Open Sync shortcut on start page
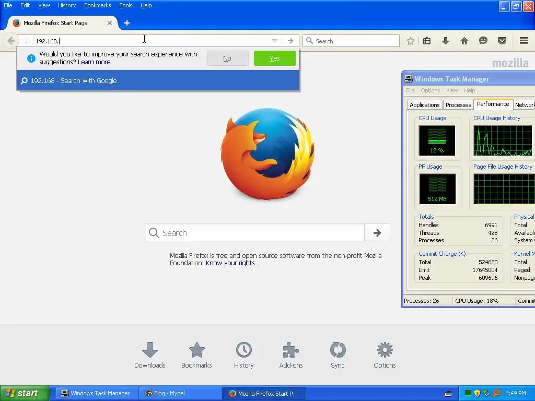 tap(338, 355)
